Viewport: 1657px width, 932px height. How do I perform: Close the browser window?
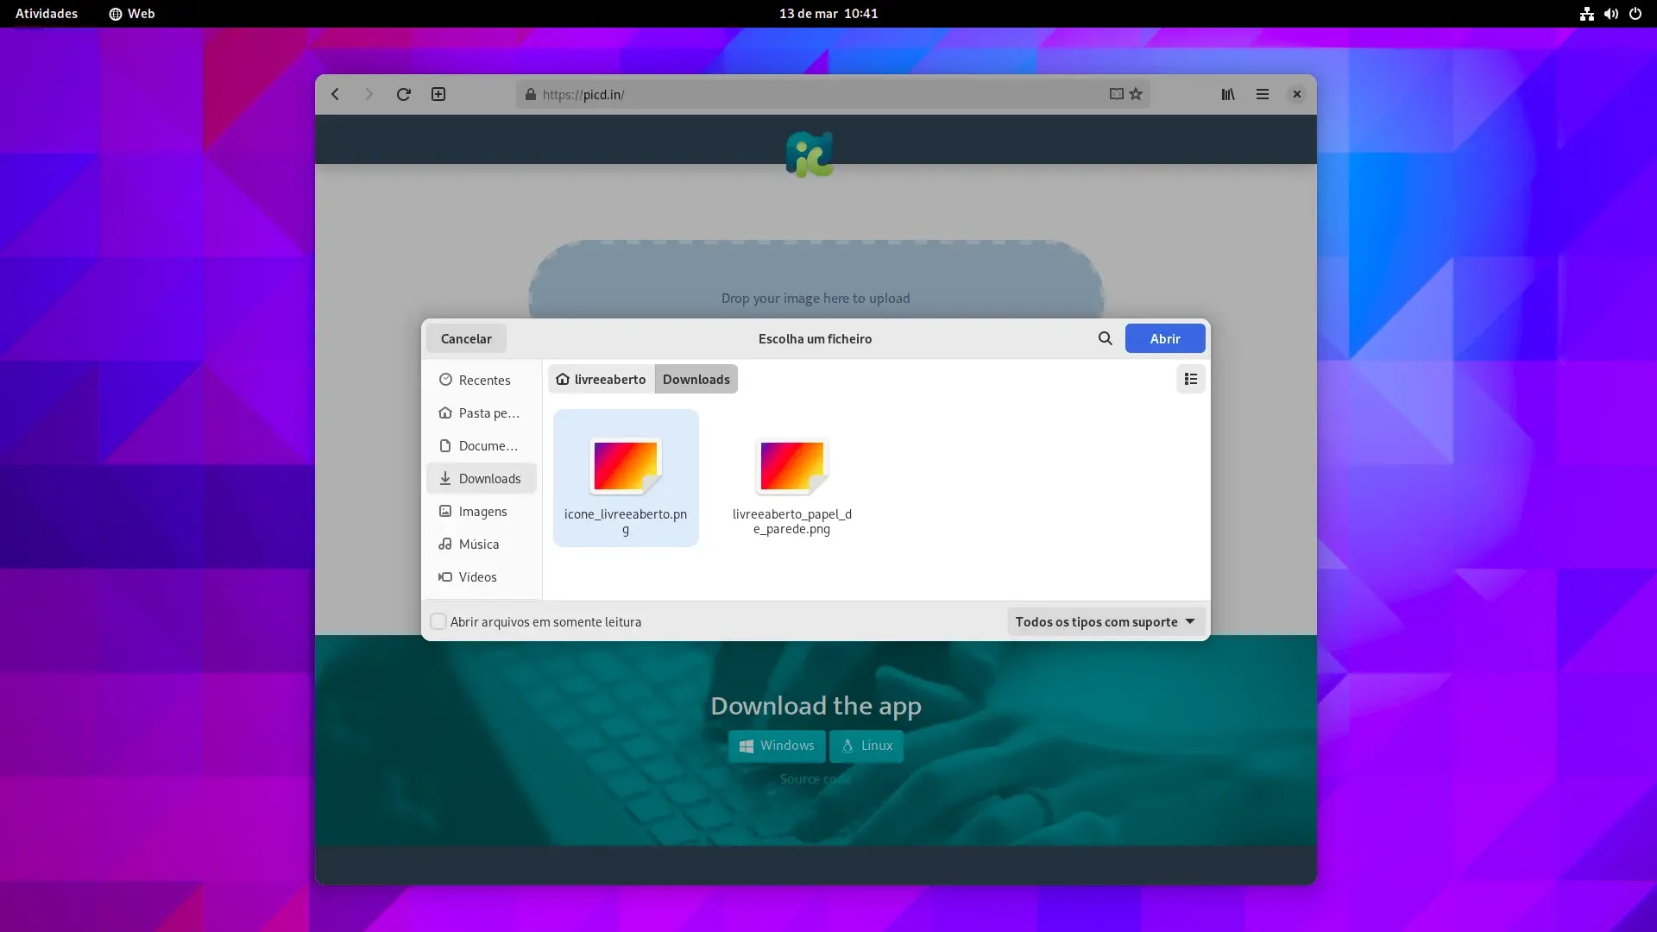(1296, 94)
